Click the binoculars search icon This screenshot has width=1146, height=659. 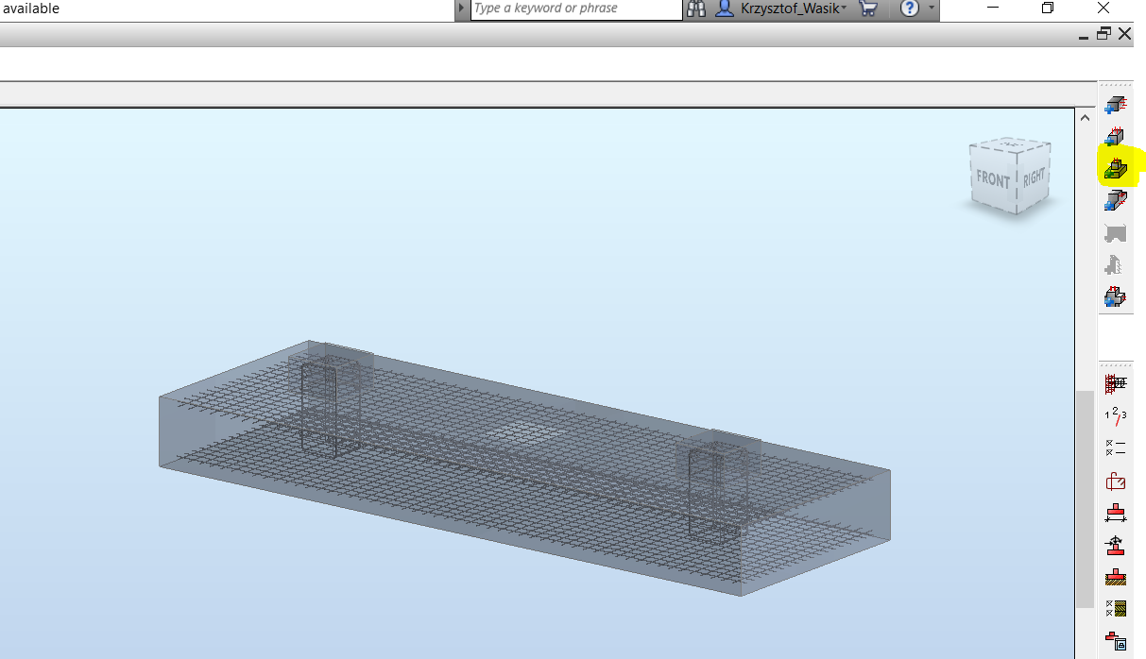coord(696,9)
